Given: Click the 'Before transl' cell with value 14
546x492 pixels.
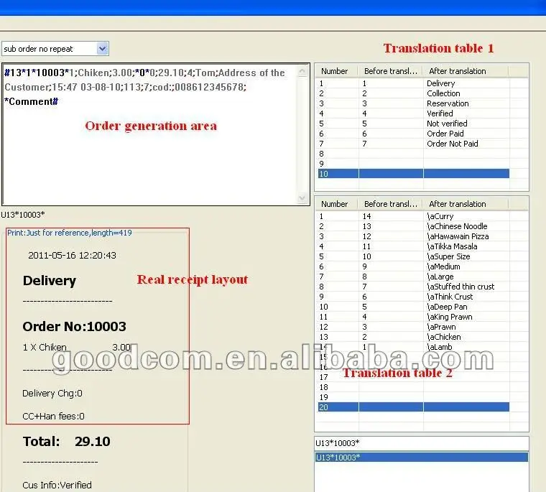Looking at the screenshot, I should click(x=391, y=216).
